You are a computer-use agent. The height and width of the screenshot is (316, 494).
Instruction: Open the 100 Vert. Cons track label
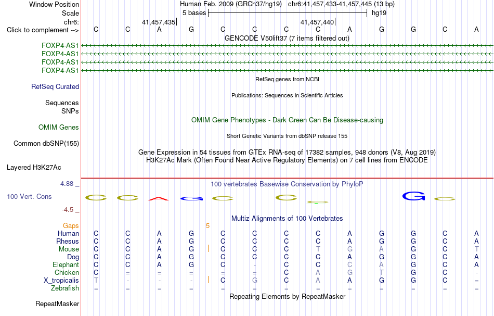[x=29, y=196]
